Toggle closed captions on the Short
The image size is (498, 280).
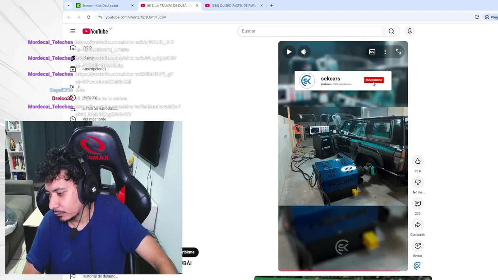tap(372, 52)
